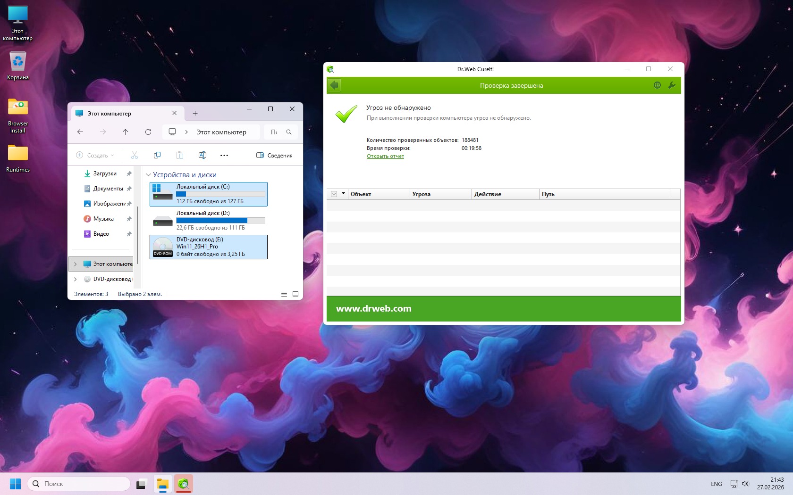Toggle the select-all checkbox in threats table
This screenshot has width=793, height=495.
coord(334,194)
